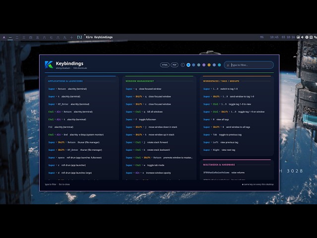Click the clipboard icon in system tray
Image resolution: width=317 pixels, height=238 pixels.
pos(311,37)
